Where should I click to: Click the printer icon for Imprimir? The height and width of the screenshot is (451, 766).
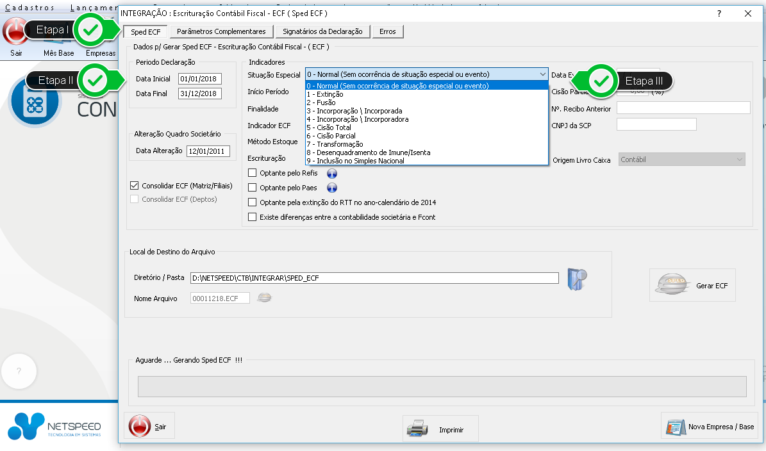pyautogui.click(x=417, y=429)
